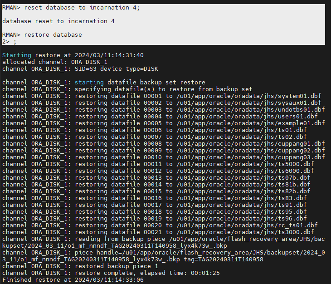This screenshot has width=331, height=284.
Task: Click the ts07b.dbf datafile 00013 line
Action: 156,177
